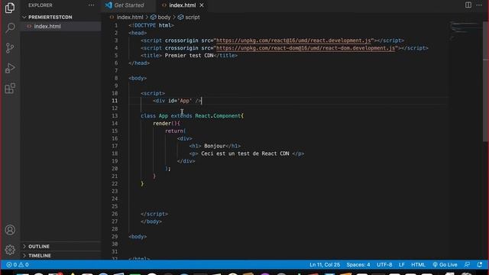Open feedback icon in status bar
Image resolution: width=489 pixels, height=275 pixels.
coord(467,265)
